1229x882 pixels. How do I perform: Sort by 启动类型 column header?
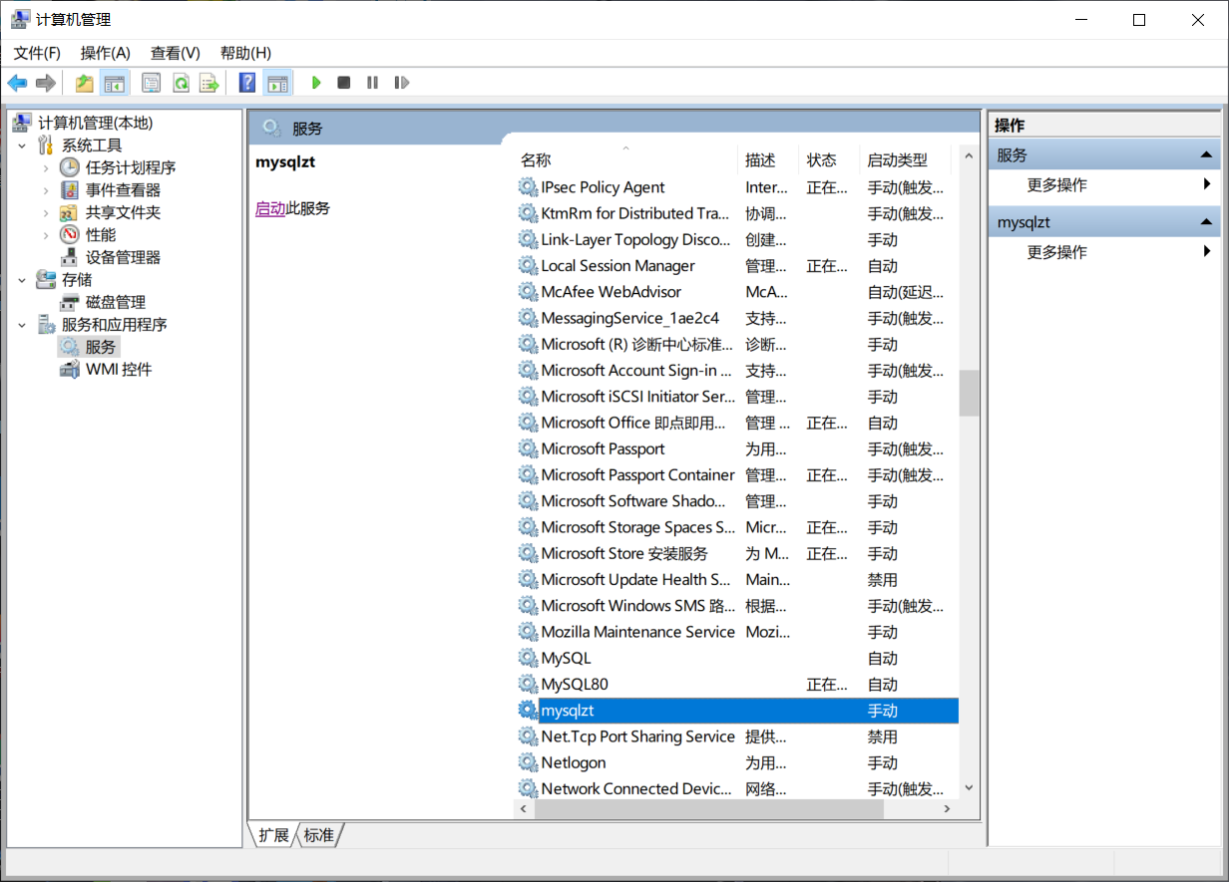pyautogui.click(x=906, y=159)
